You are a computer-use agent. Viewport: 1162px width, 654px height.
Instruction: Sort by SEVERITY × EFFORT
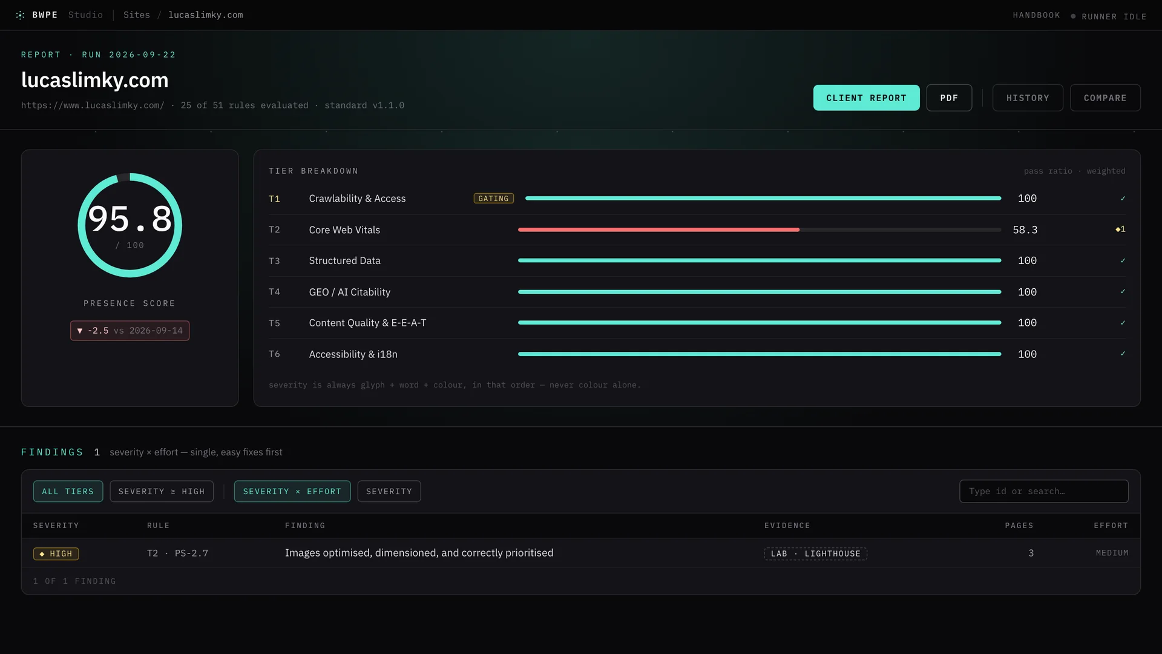tap(292, 491)
